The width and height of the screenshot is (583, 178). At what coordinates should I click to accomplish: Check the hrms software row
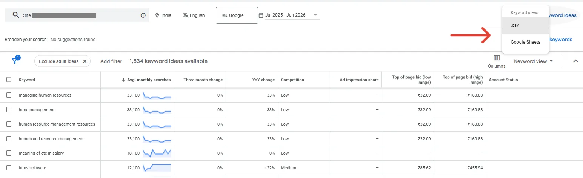pyautogui.click(x=9, y=168)
